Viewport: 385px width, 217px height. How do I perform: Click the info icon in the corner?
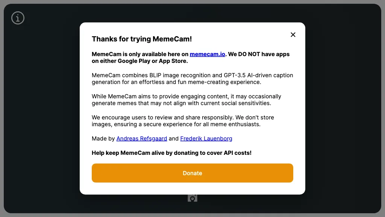click(18, 18)
